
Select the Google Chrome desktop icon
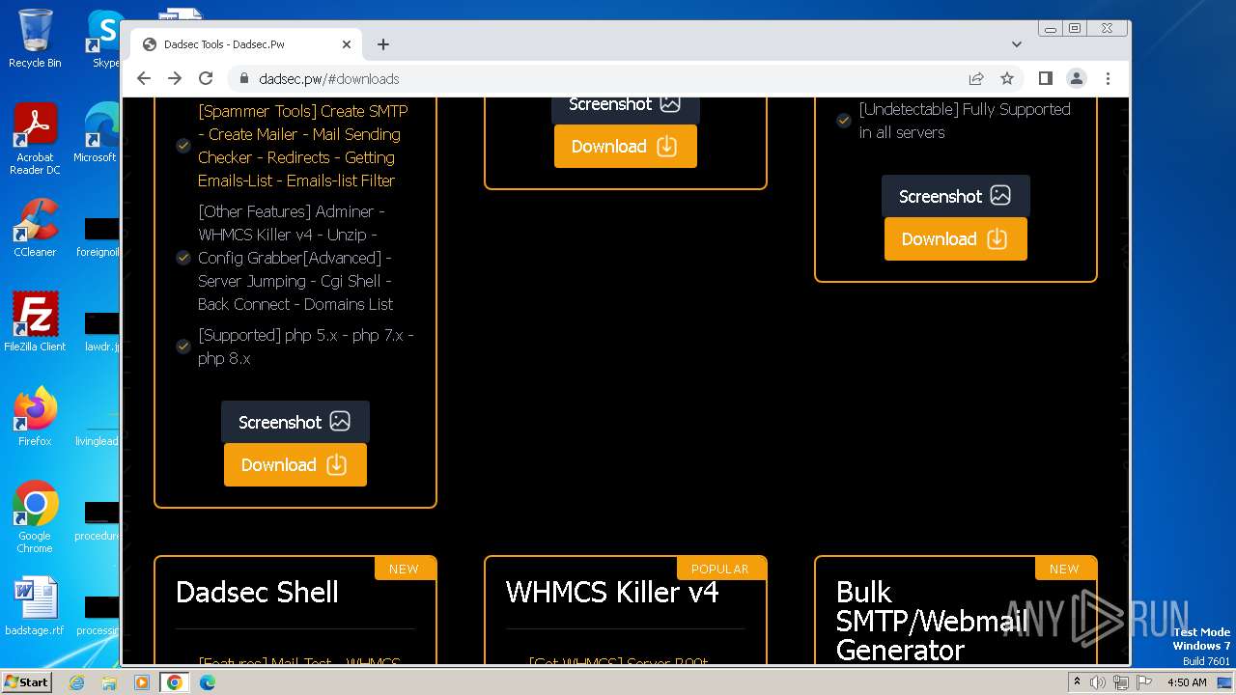coord(35,516)
